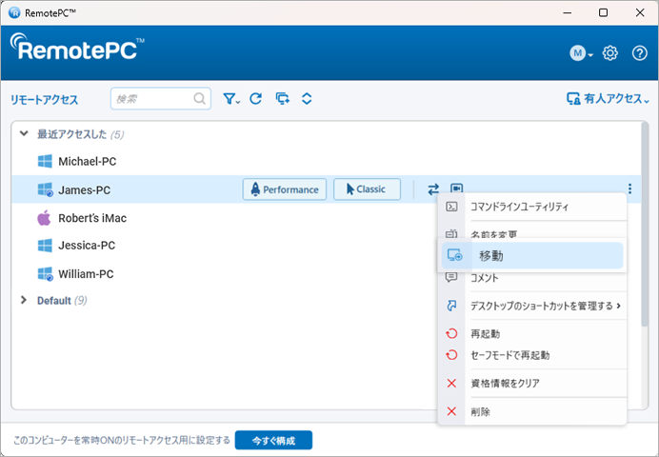Click the Windows icon beside William-PC
Image resolution: width=659 pixels, height=457 pixels.
coord(46,274)
